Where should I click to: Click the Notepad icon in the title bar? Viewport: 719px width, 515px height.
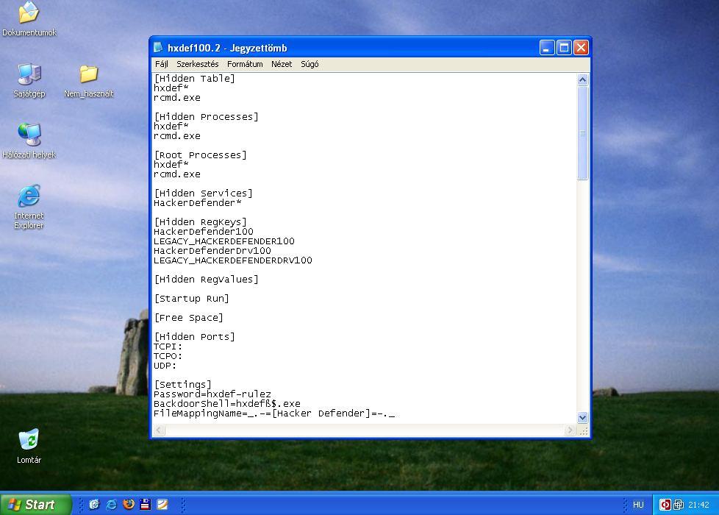pos(158,47)
